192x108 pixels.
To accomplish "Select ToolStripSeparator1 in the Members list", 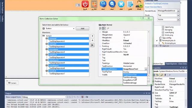I will pyautogui.click(x=57, y=41).
